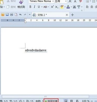The height and width of the screenshot is (102, 97).
Task: Expand the highlight color dropdown arrow
Action: tap(65, 7)
